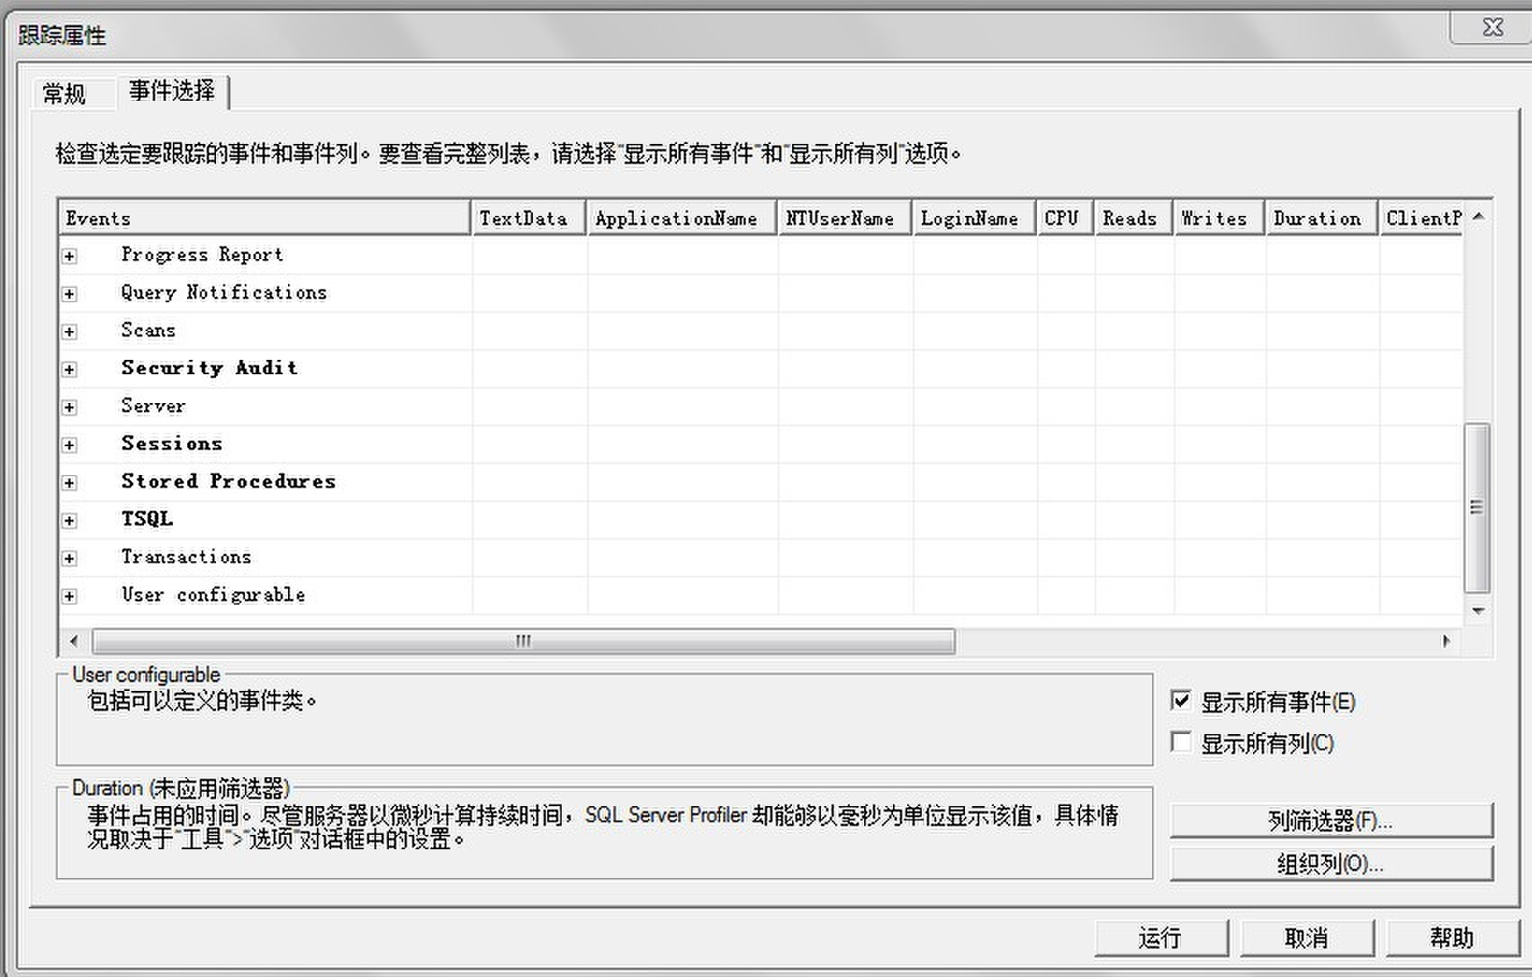Image resolution: width=1532 pixels, height=977 pixels.
Task: Click the CPU column header
Action: pyautogui.click(x=1066, y=219)
